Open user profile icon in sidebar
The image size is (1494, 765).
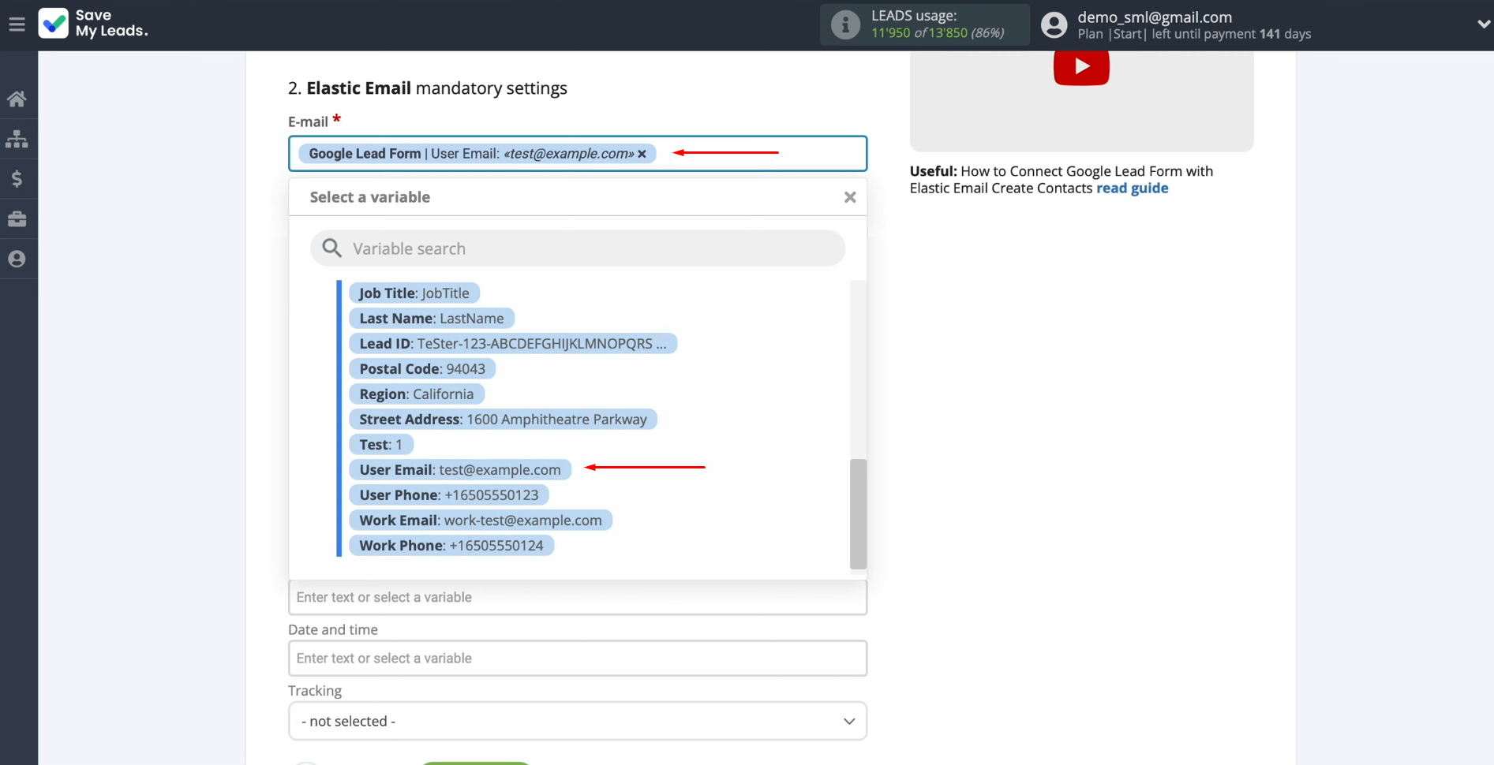pyautogui.click(x=17, y=259)
